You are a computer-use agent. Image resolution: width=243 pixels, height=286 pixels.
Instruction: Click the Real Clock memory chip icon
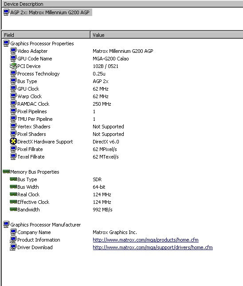click(13, 194)
